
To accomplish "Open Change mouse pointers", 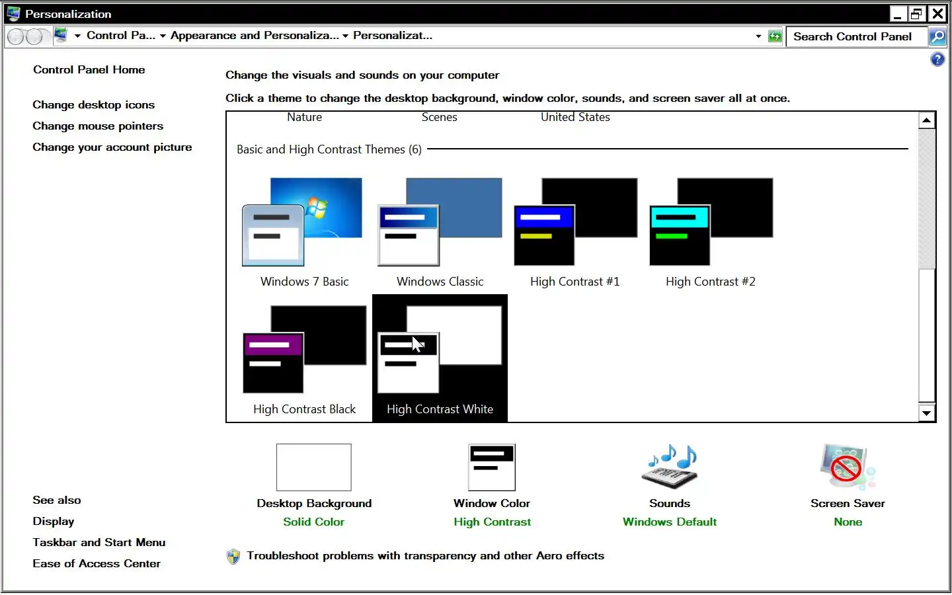I will [x=98, y=126].
